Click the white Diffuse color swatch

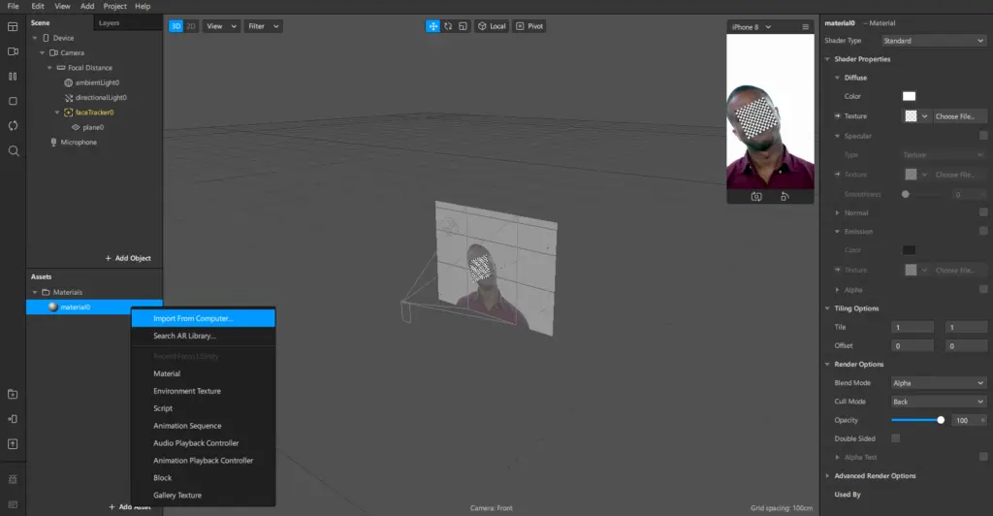(909, 96)
